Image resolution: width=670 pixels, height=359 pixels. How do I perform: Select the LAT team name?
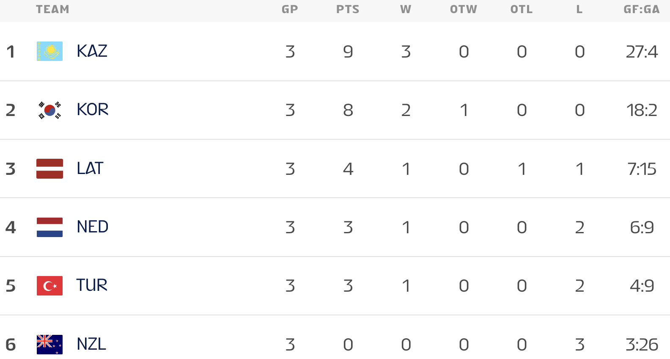(x=90, y=168)
